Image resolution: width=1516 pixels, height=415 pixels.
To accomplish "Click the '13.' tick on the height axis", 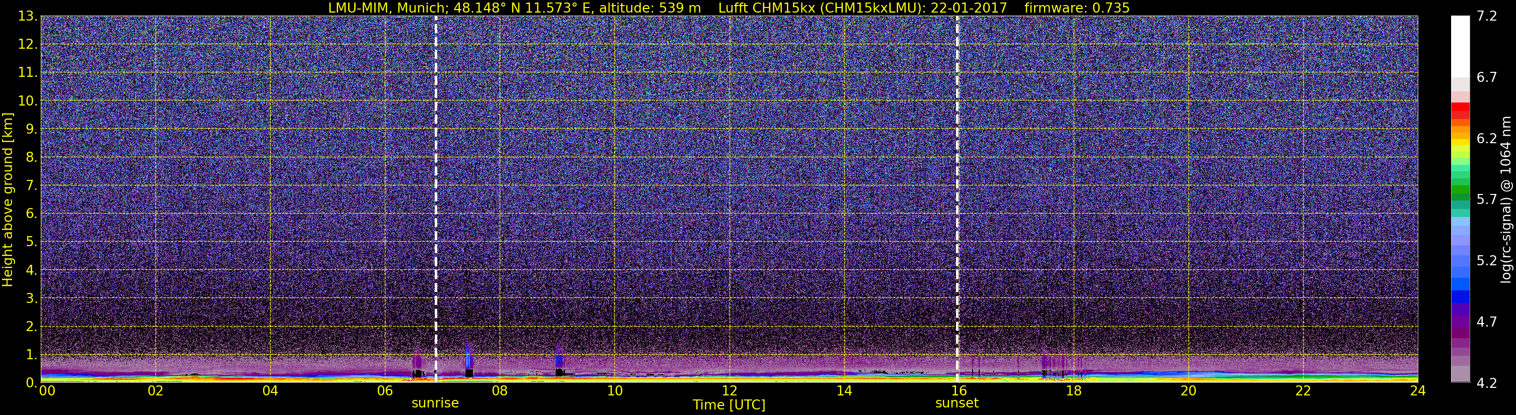I will 28,17.
